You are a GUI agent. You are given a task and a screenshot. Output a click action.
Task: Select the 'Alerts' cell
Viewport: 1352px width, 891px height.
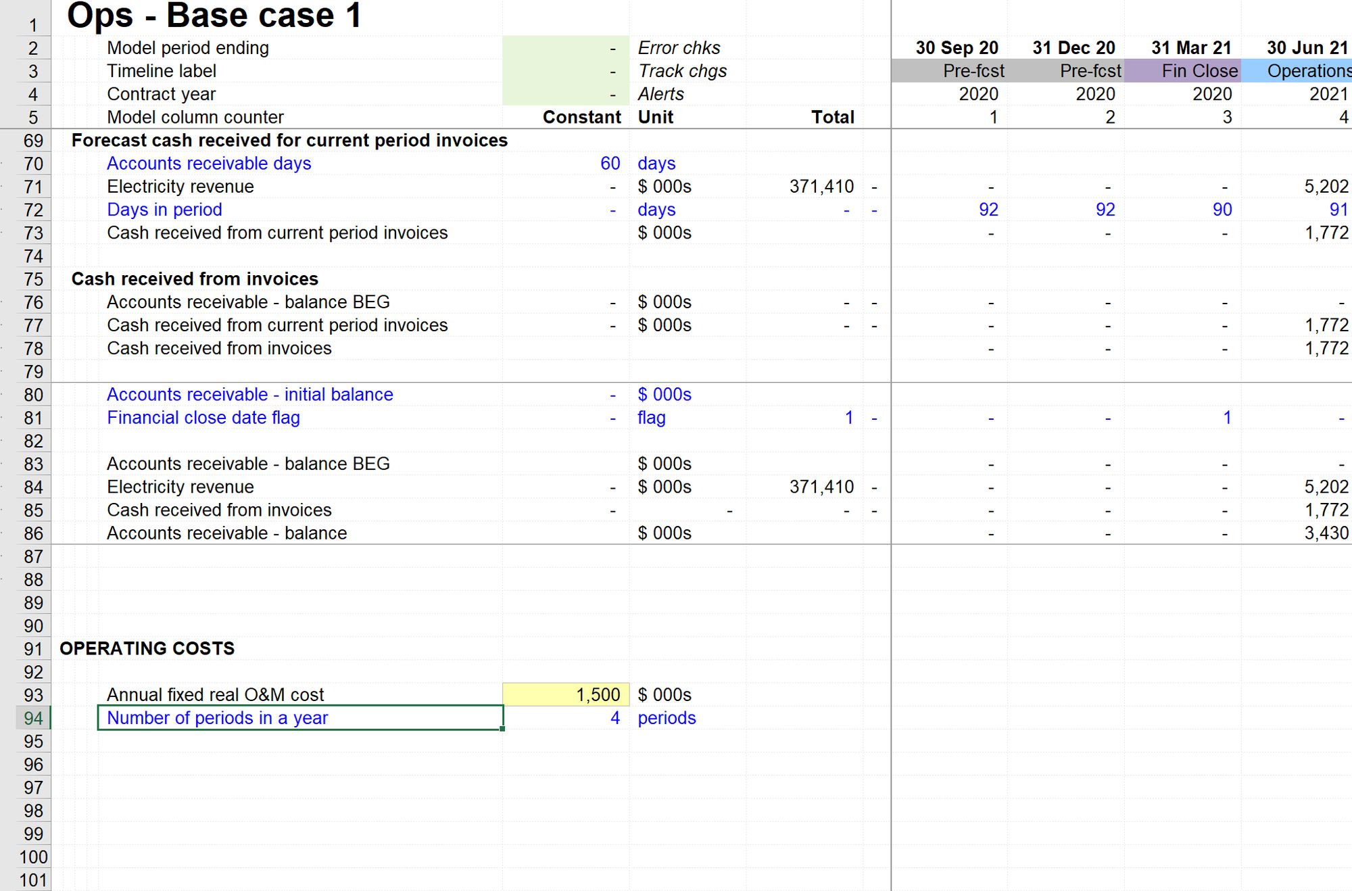click(x=660, y=94)
